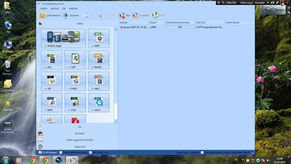Viewport: 291px width, 164px height.
Task: Click the recorder pencil draw icon
Action: tap(277, 3)
